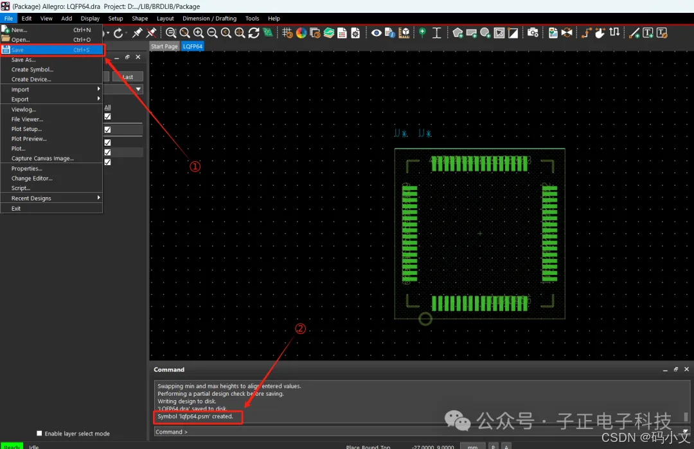Click the Last button in side panel
The image size is (694, 449).
tap(127, 76)
